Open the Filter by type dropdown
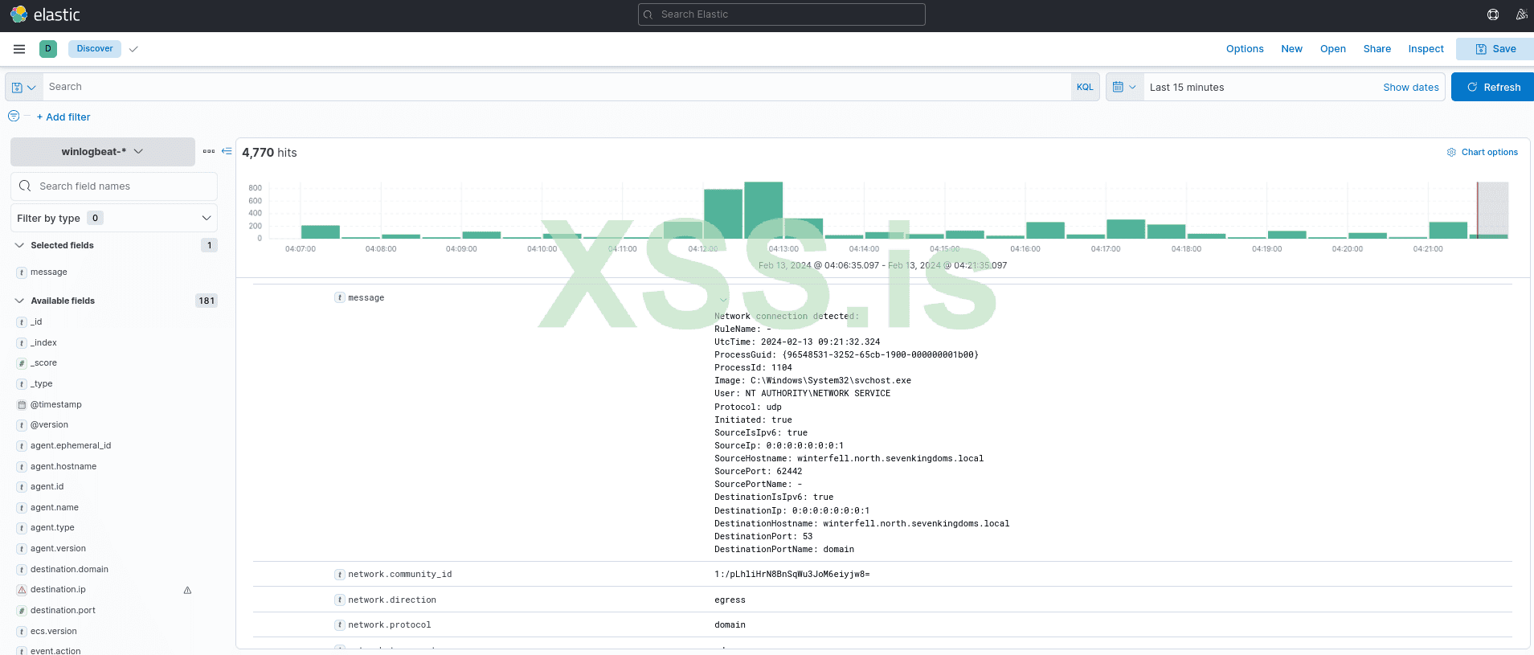This screenshot has width=1534, height=655. point(114,218)
